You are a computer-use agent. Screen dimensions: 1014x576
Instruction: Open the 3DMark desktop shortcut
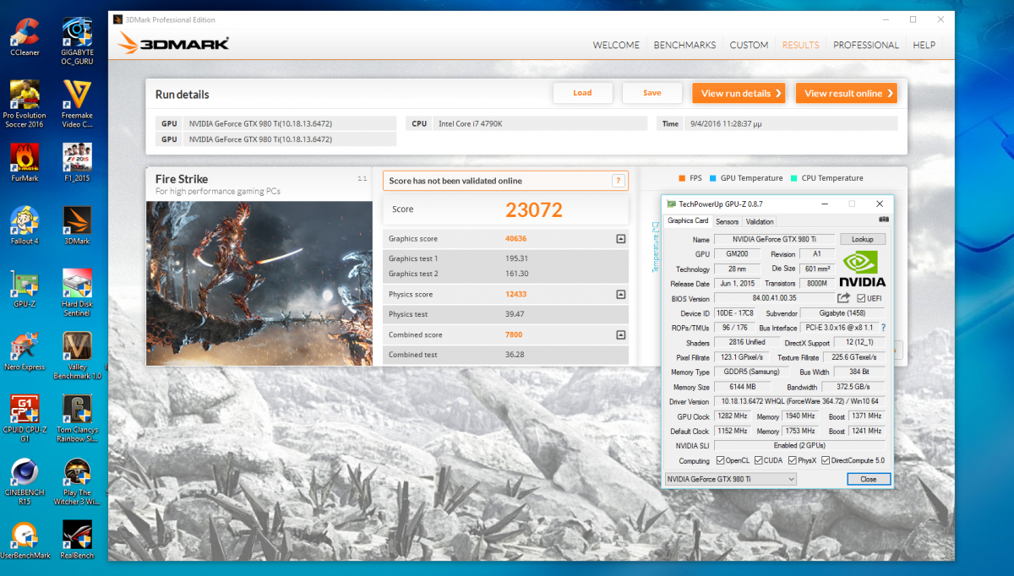click(77, 225)
